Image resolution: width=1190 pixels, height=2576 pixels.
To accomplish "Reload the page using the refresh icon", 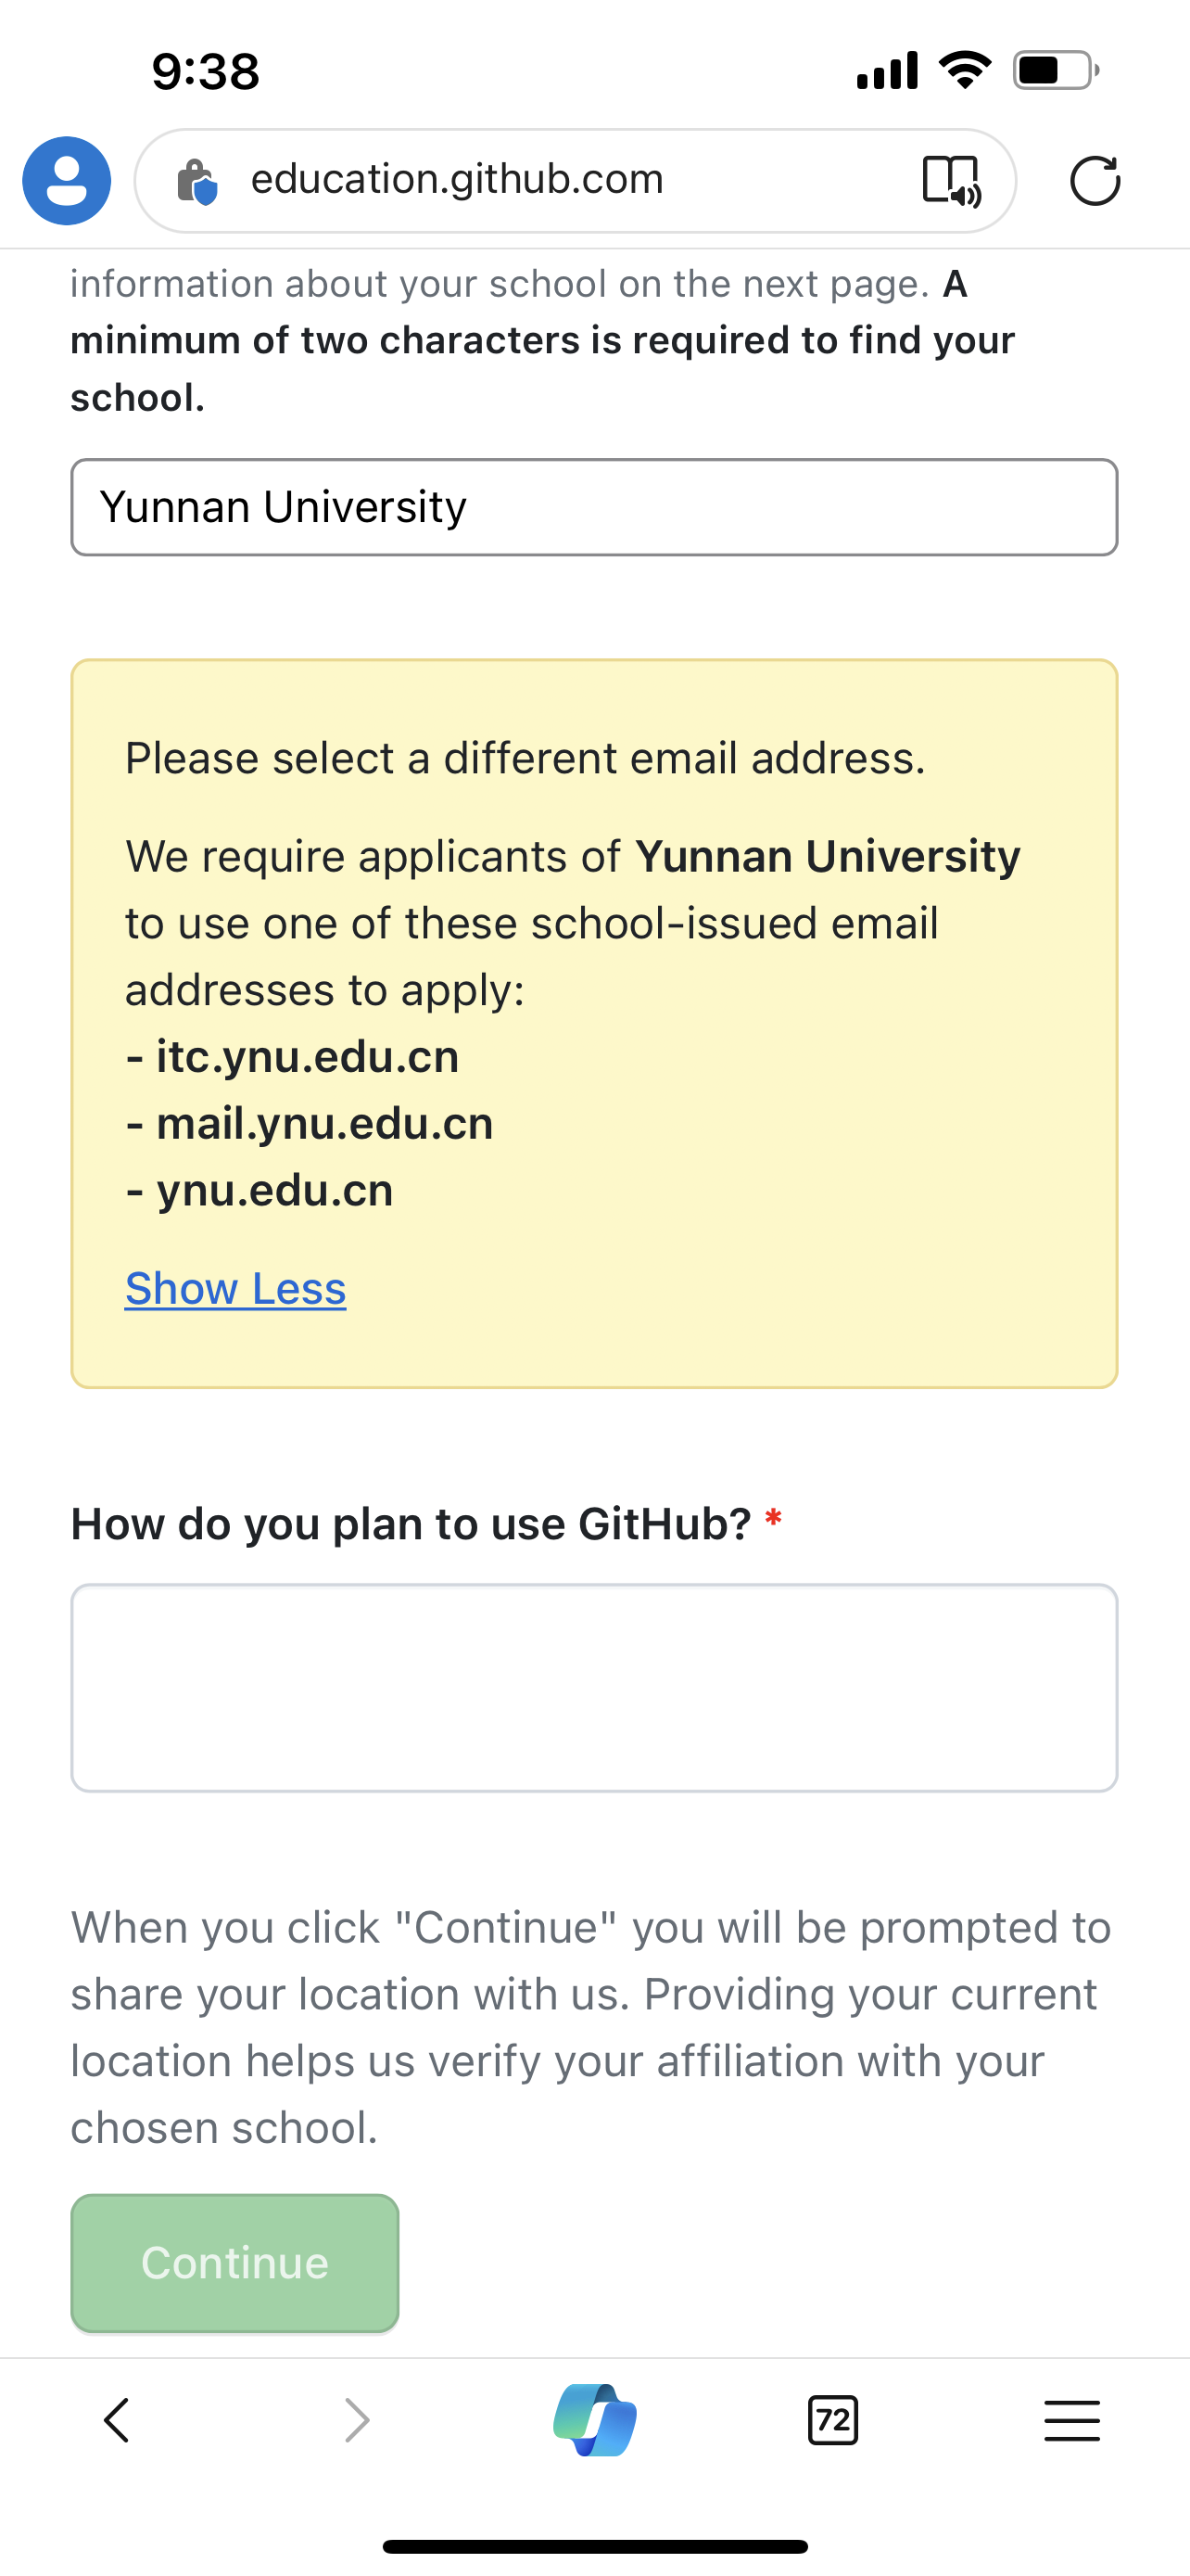I will click(x=1095, y=181).
